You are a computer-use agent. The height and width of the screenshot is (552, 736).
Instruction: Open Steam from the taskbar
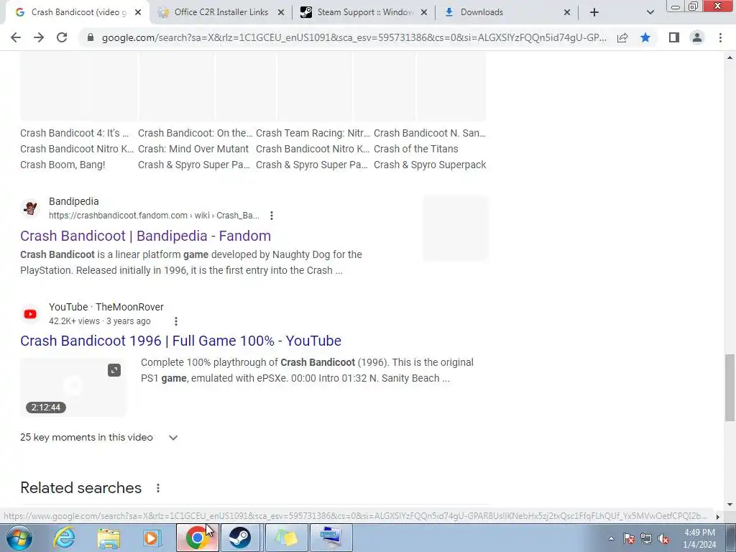(x=240, y=538)
